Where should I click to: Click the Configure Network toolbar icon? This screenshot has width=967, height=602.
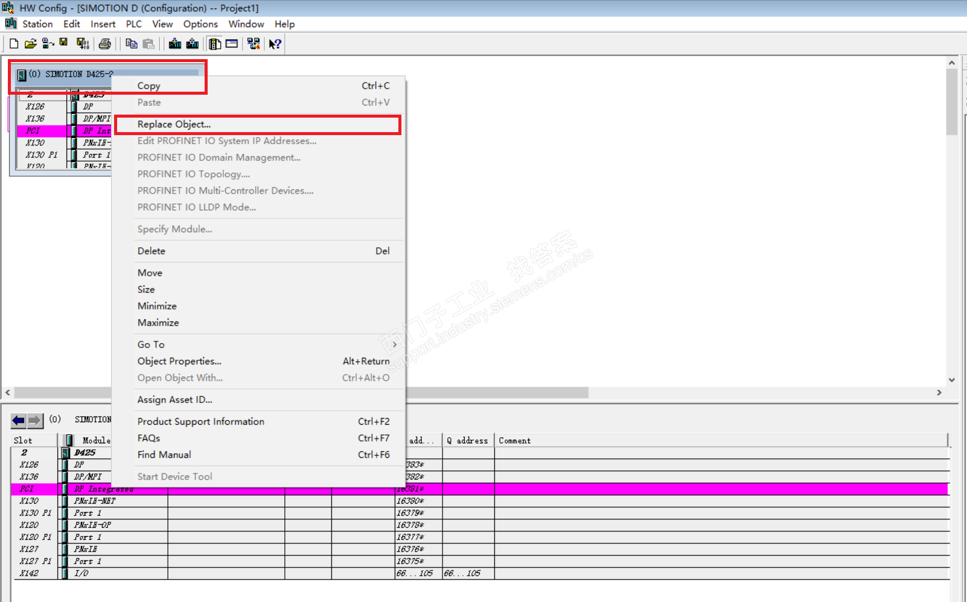(254, 43)
